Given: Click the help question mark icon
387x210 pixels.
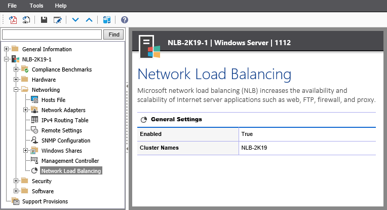Looking at the screenshot, I should click(125, 20).
